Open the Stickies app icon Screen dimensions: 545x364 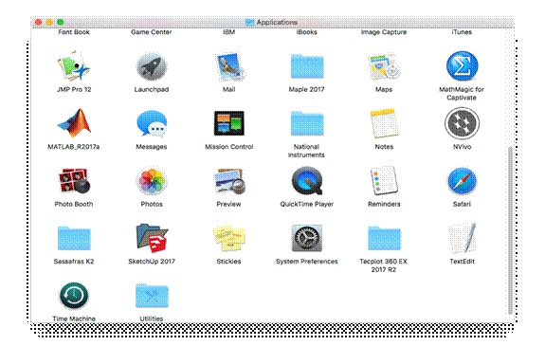pos(229,238)
